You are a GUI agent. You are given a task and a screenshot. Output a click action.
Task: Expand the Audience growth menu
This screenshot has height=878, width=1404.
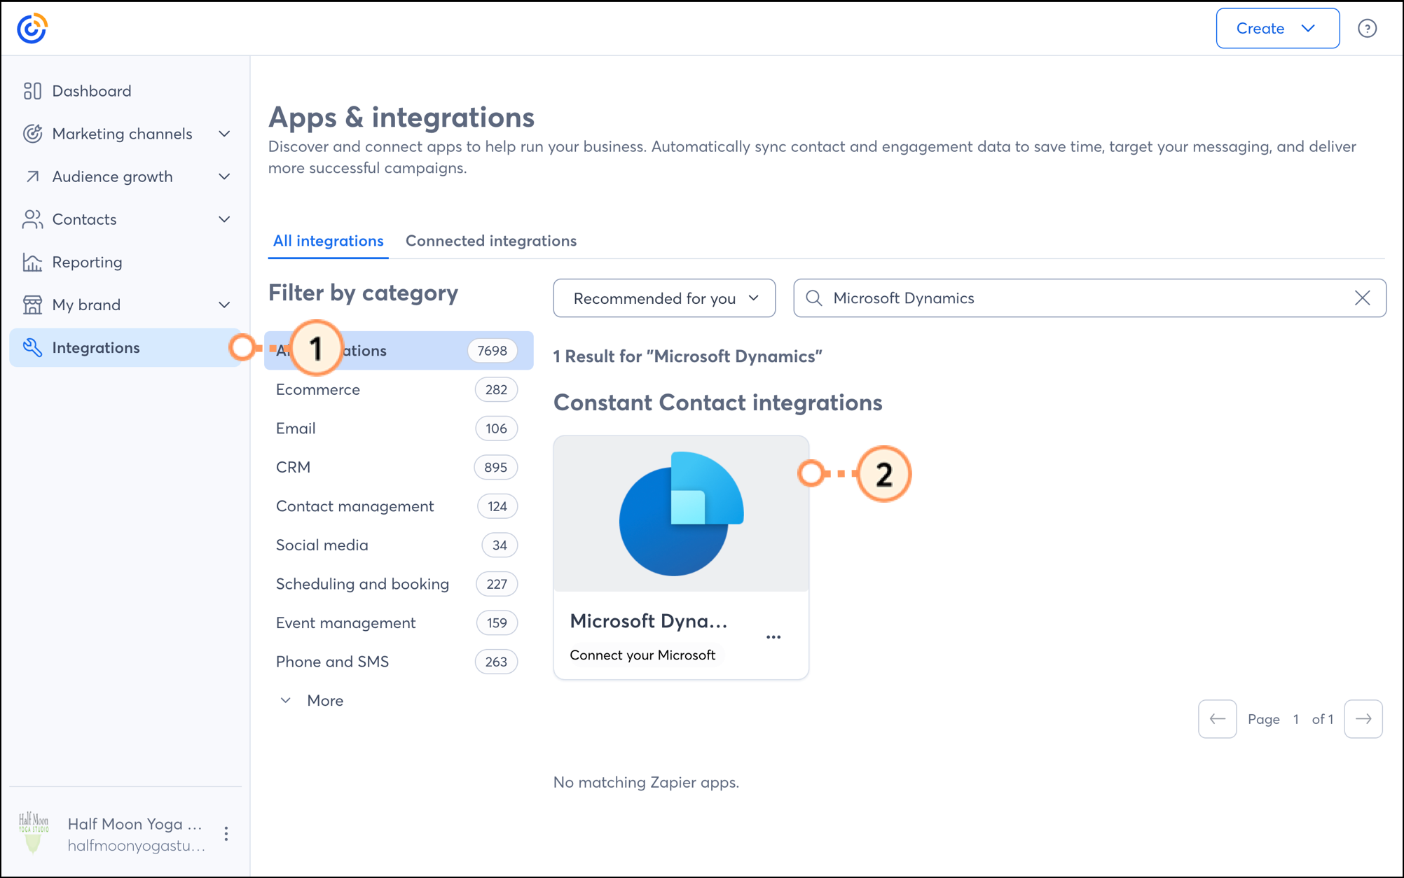coord(224,176)
